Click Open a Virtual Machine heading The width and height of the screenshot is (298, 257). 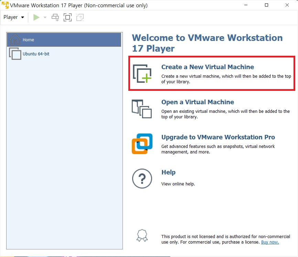point(198,102)
